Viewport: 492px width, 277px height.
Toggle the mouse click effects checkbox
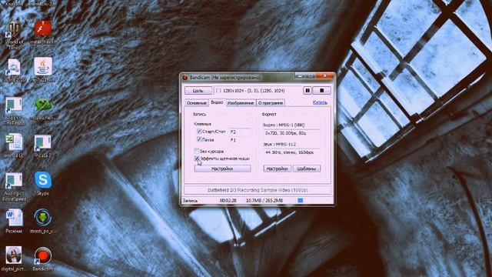tap(197, 159)
